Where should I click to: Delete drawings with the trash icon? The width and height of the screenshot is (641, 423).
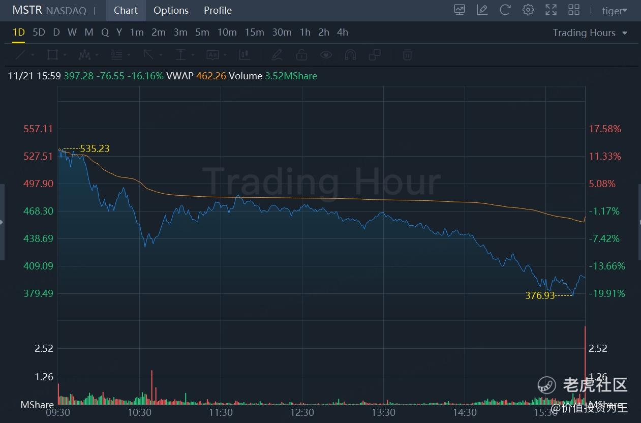click(407, 54)
